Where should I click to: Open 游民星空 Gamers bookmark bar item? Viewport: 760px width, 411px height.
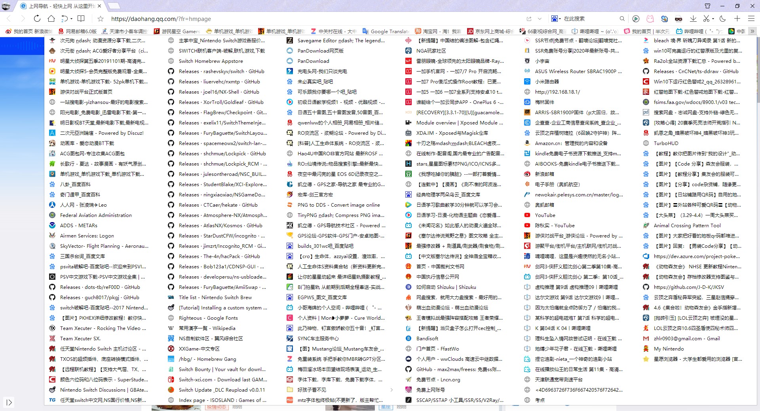pos(177,31)
